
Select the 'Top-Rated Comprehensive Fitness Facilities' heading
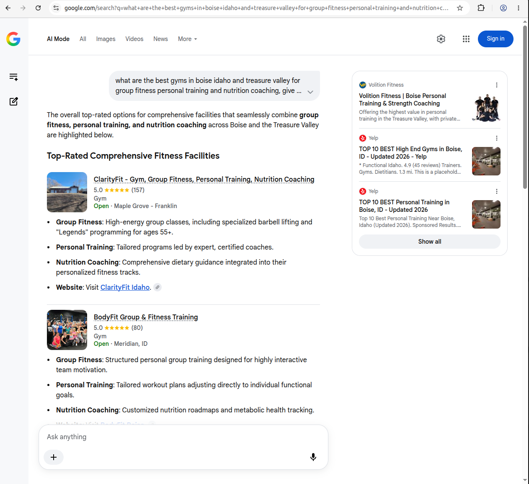click(133, 156)
